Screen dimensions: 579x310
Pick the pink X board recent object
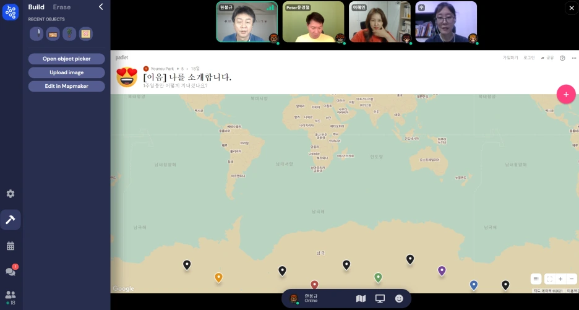[x=85, y=34]
